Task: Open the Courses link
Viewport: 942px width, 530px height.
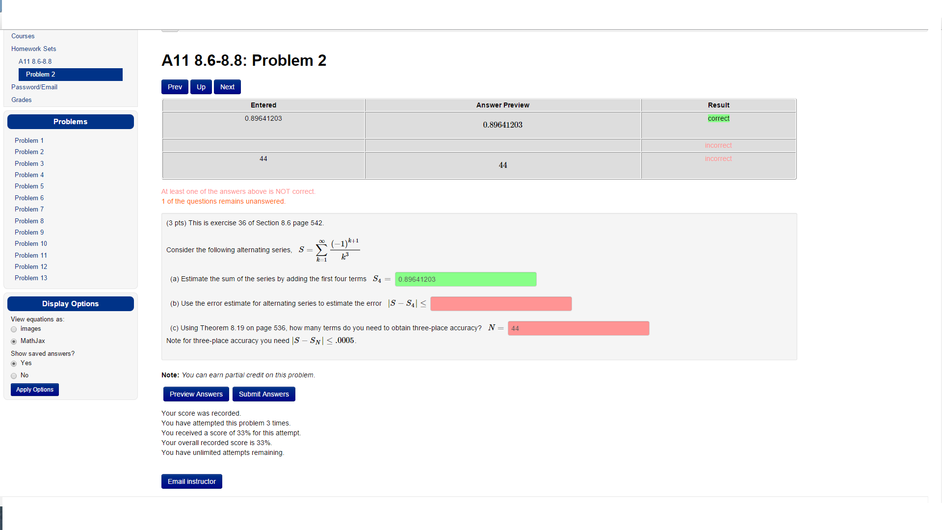Action: point(23,36)
